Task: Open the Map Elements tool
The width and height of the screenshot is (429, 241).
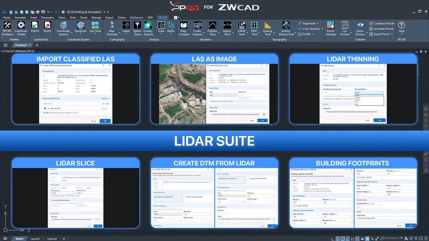Action: coord(112,28)
